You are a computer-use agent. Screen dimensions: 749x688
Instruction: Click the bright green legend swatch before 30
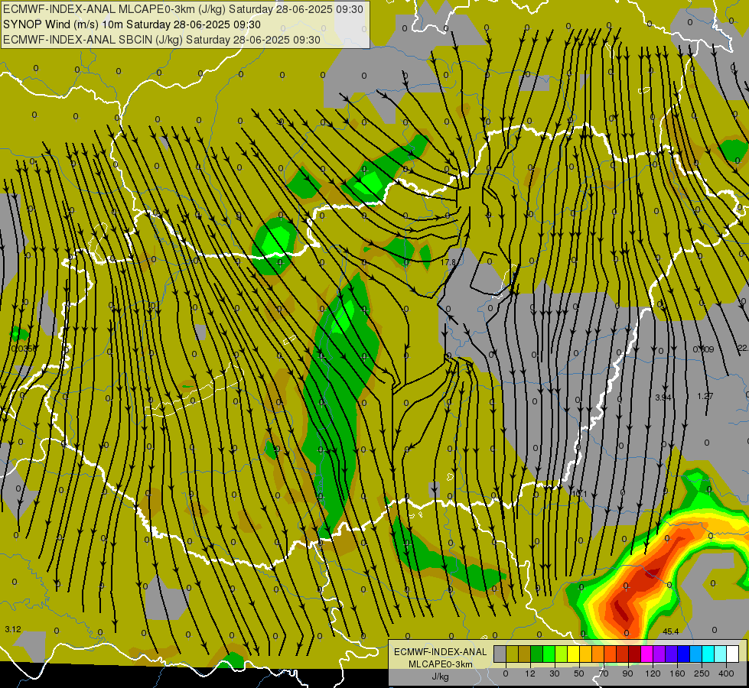(549, 654)
